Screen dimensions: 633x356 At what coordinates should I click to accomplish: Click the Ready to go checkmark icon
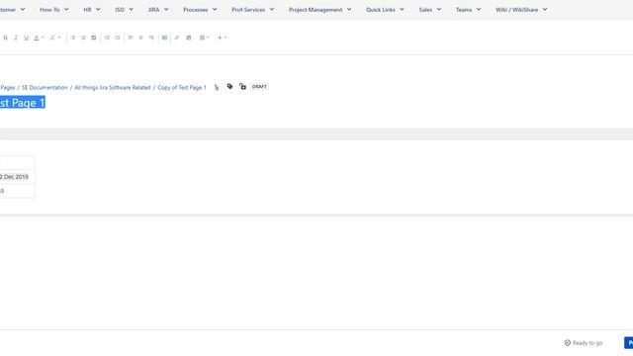pyautogui.click(x=568, y=343)
